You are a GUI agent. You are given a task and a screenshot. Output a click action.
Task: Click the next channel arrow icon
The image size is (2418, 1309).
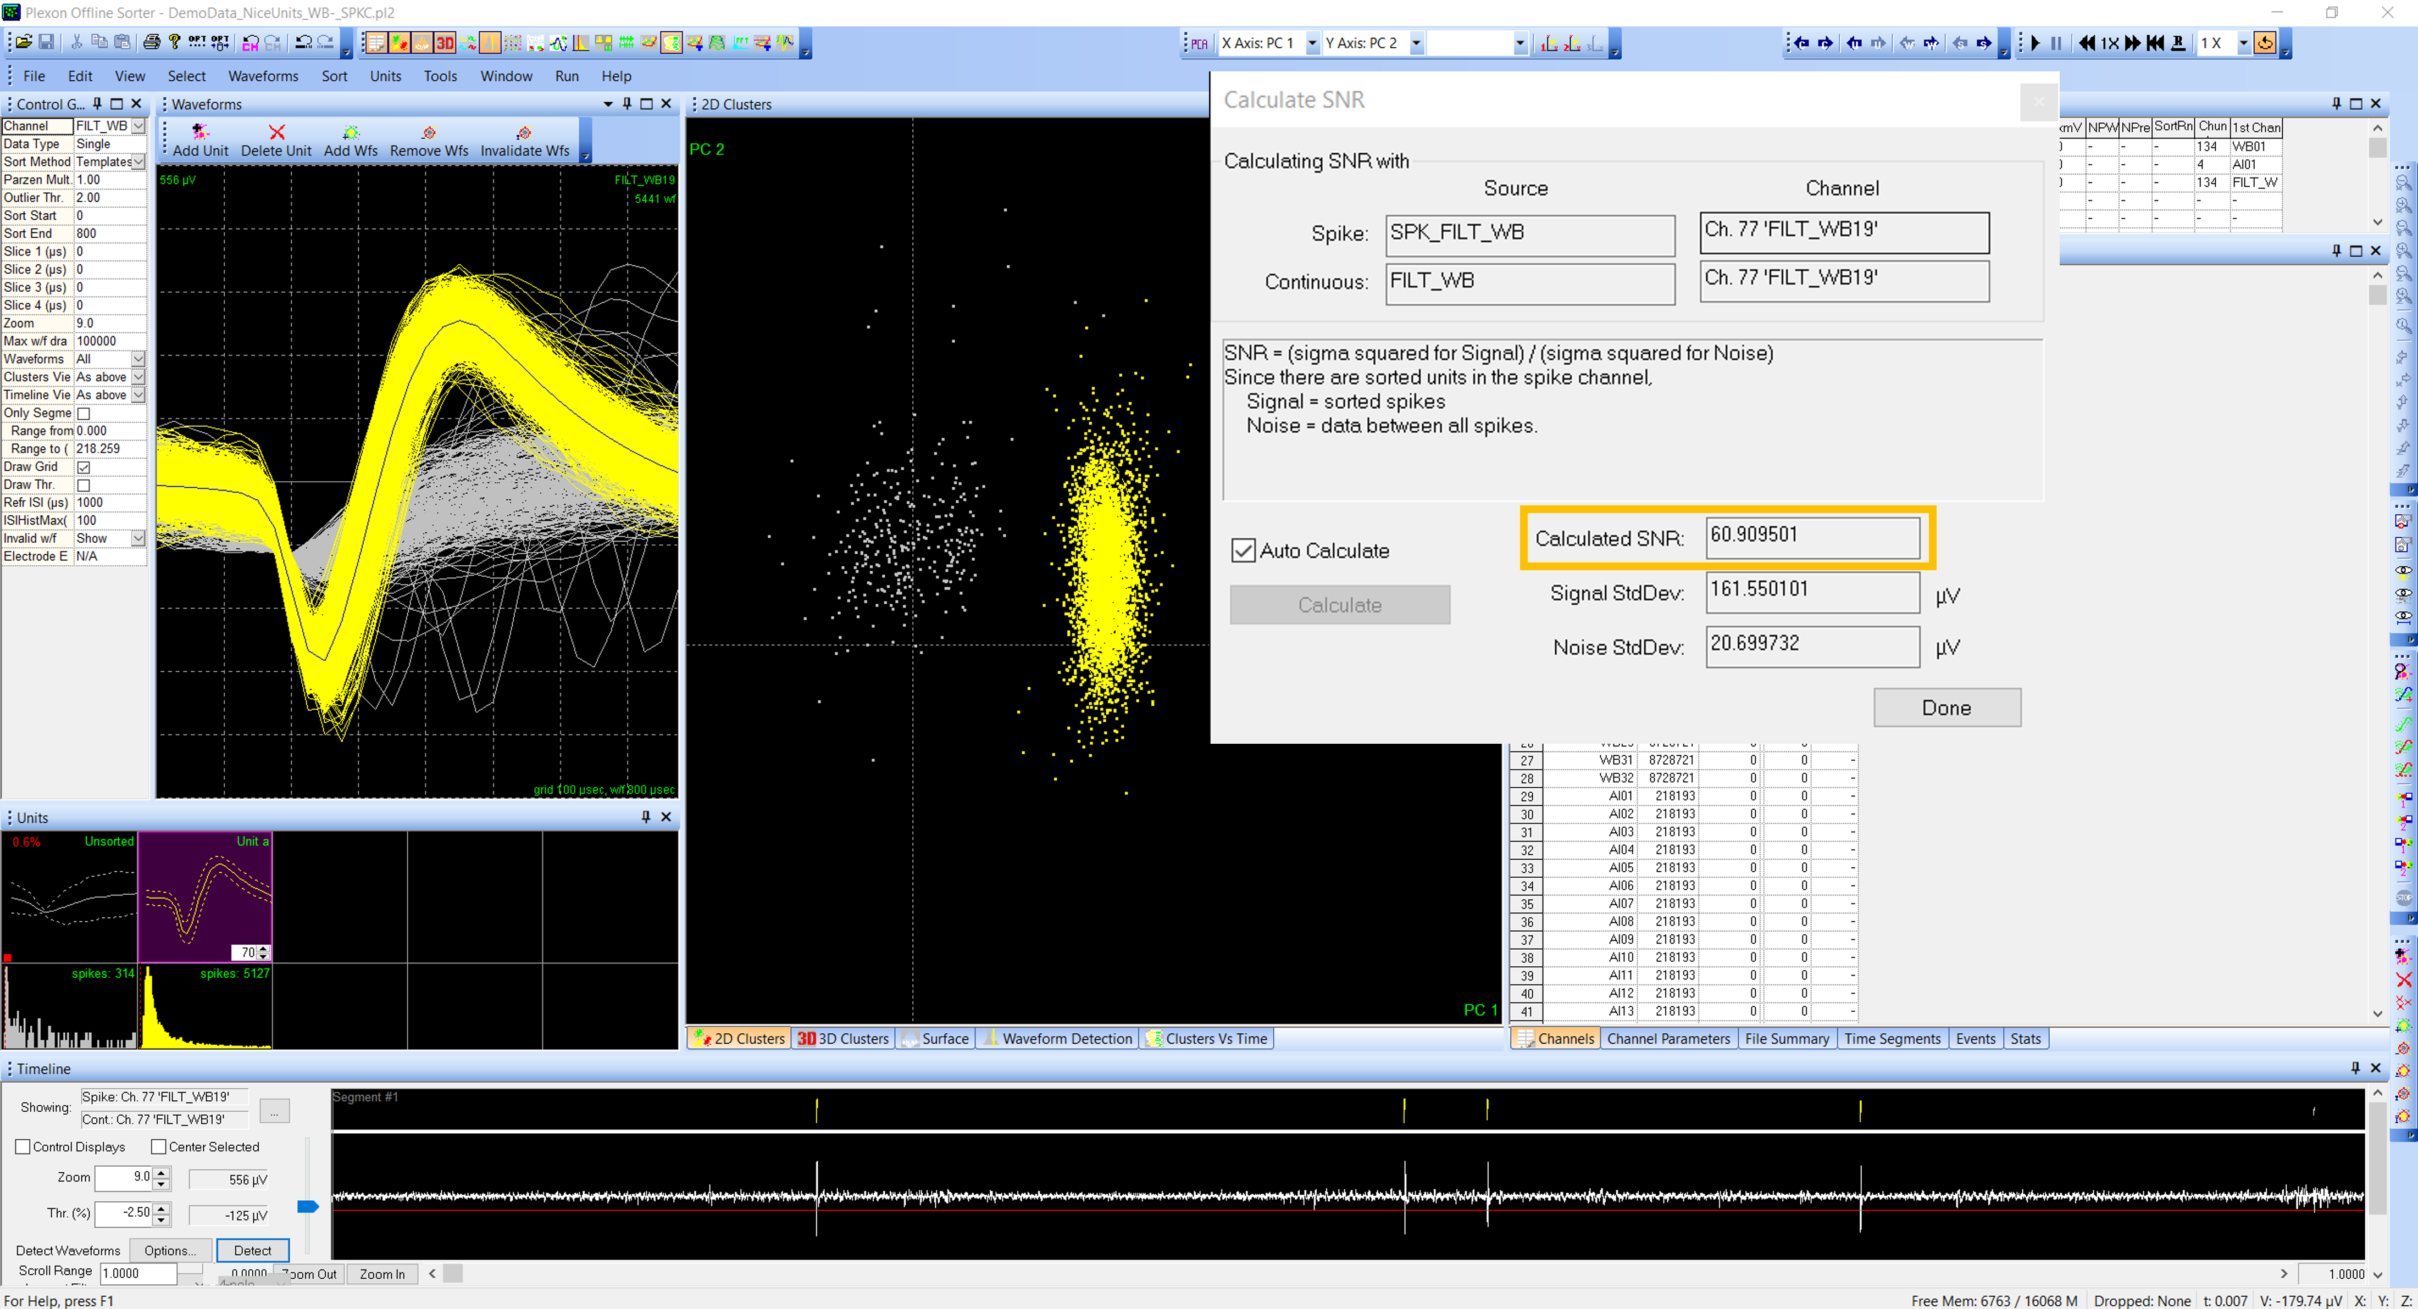pos(1826,43)
